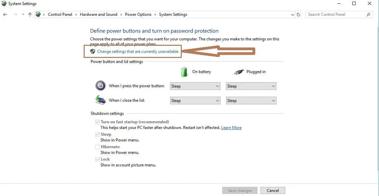Image resolution: width=379 pixels, height=196 pixels.
Task: Click the Back navigation arrow
Action: (x=5, y=14)
